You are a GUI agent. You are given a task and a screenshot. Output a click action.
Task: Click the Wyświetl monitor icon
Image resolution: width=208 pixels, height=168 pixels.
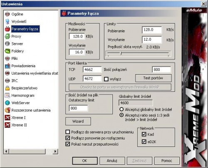tap(7, 22)
